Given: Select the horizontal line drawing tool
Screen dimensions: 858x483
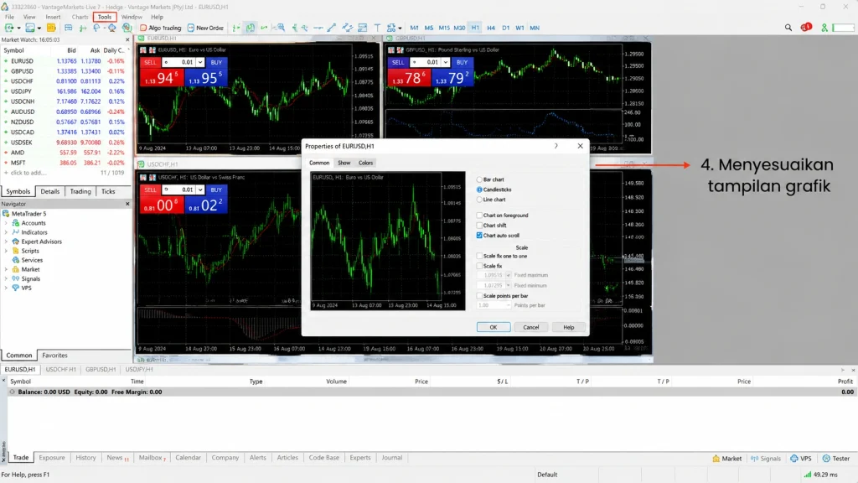Looking at the screenshot, I should (x=318, y=28).
